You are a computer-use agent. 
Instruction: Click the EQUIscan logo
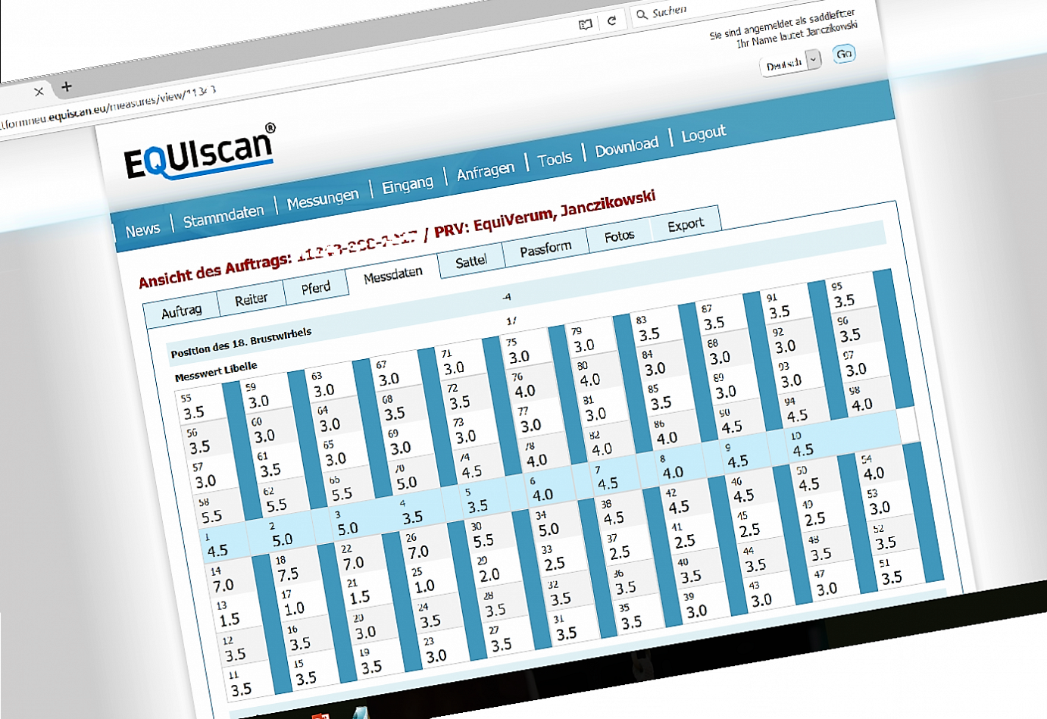[199, 152]
